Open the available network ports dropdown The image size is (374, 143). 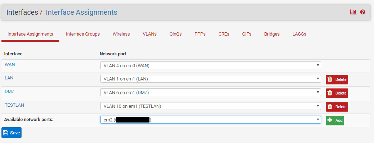pos(211,120)
